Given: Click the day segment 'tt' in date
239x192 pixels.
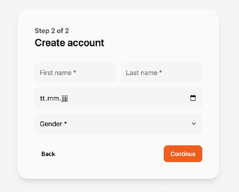Looking at the screenshot, I should 43,98.
